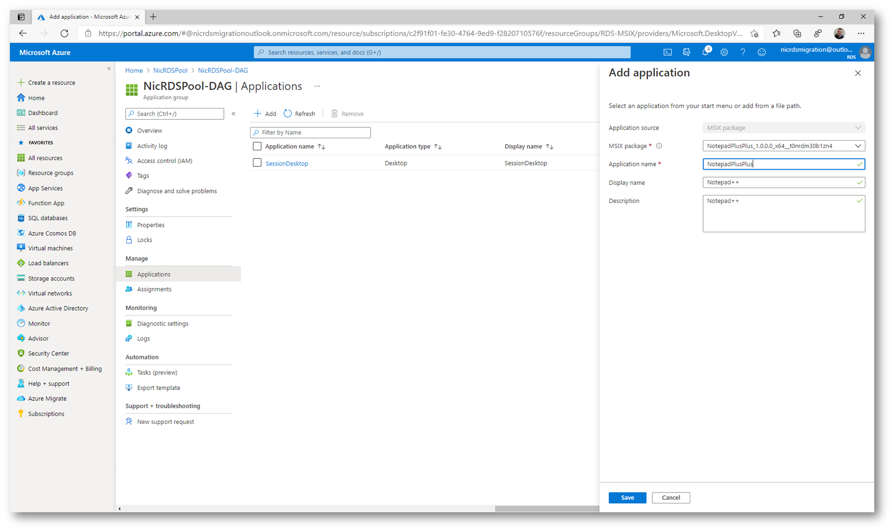
Task: Close the Add application panel
Action: click(x=858, y=73)
